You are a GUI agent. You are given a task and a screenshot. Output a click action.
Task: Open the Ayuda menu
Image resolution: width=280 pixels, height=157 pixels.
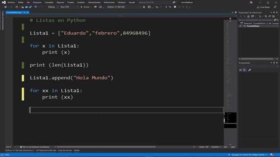click(x=132, y=2)
